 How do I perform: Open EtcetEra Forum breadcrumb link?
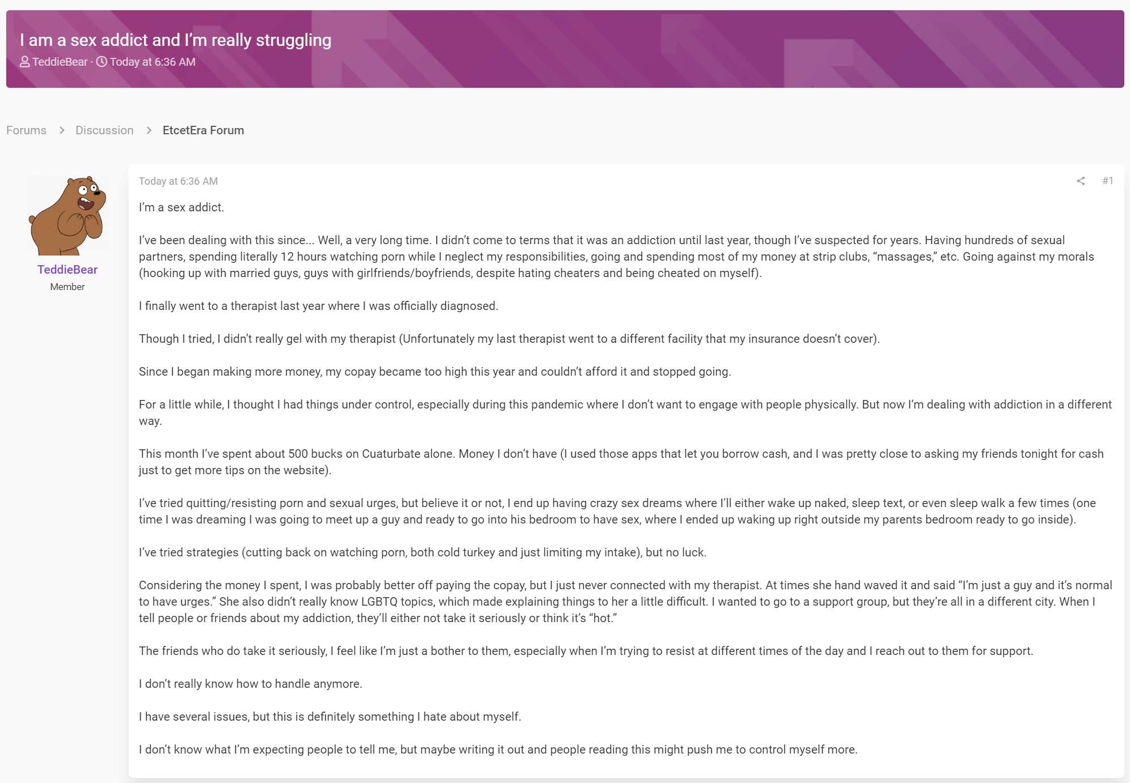[203, 130]
